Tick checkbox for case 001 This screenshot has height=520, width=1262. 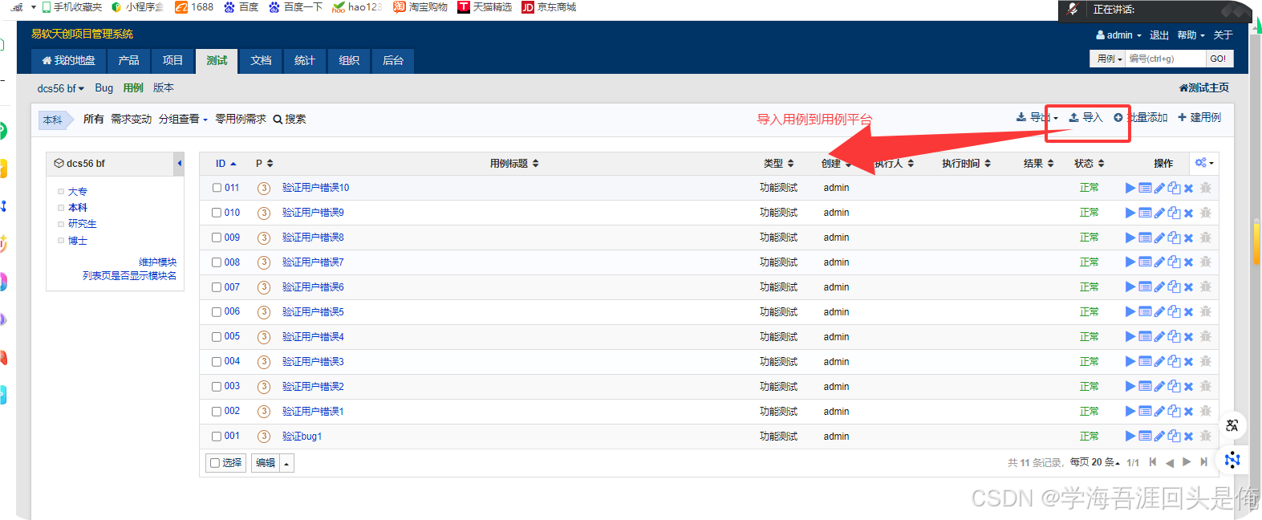pos(217,437)
